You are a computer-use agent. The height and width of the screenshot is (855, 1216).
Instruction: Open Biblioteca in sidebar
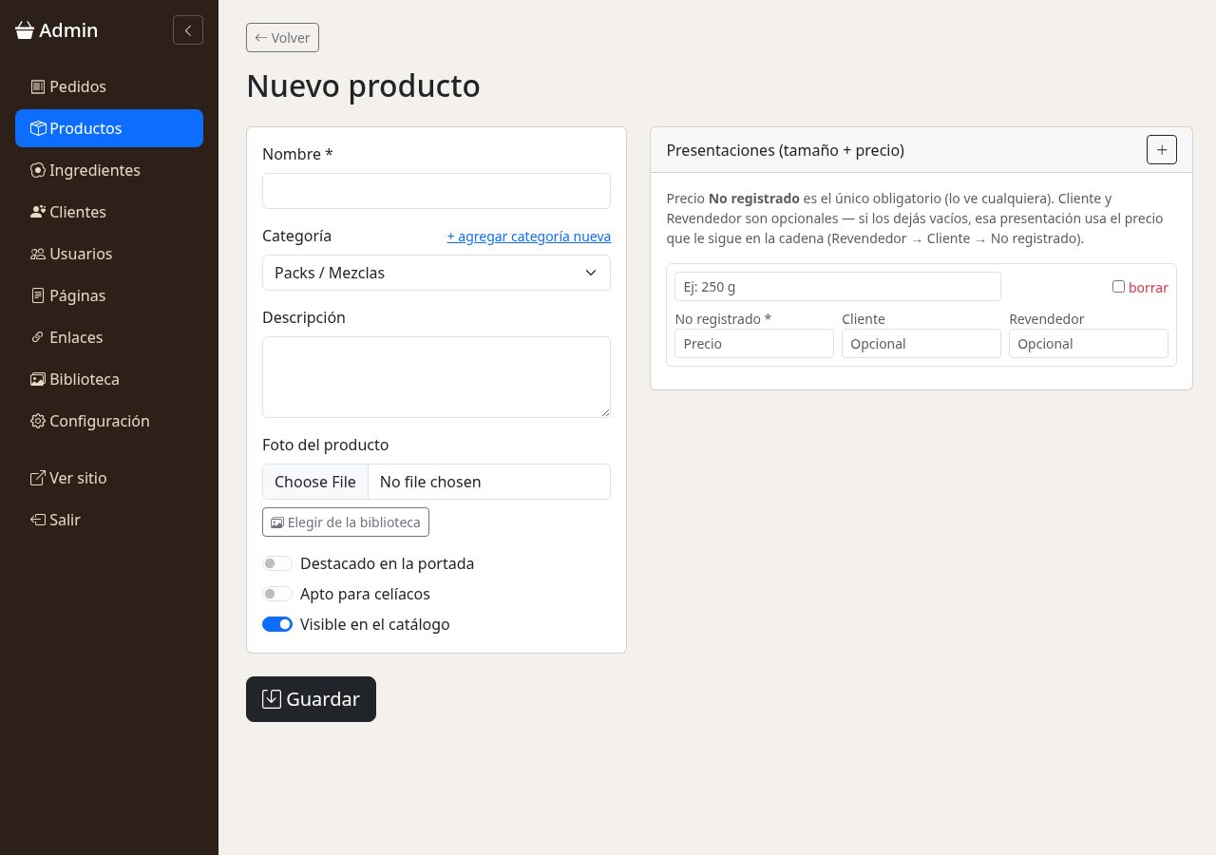point(109,379)
